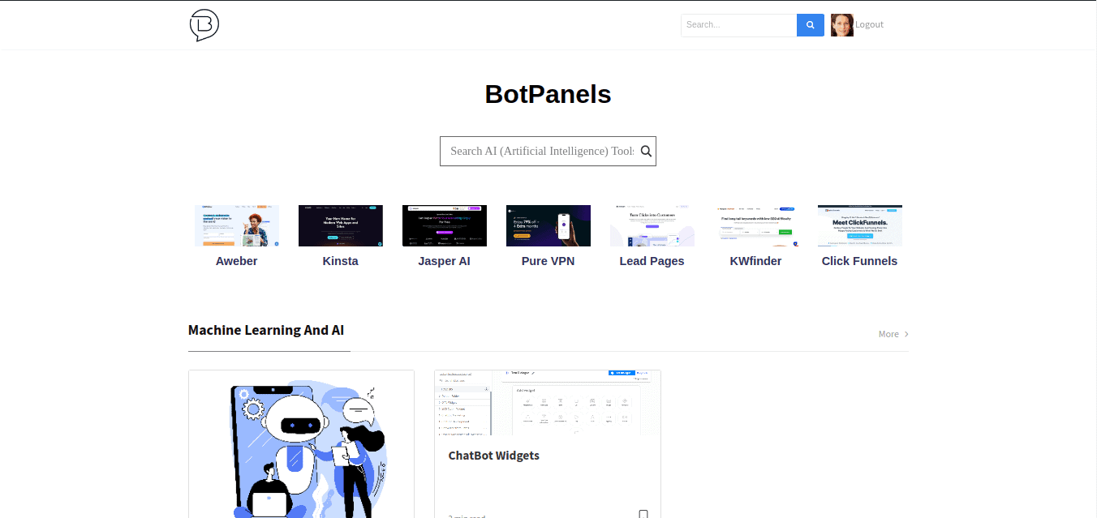Choose the KWfinder text link
The width and height of the screenshot is (1097, 518).
tap(756, 261)
